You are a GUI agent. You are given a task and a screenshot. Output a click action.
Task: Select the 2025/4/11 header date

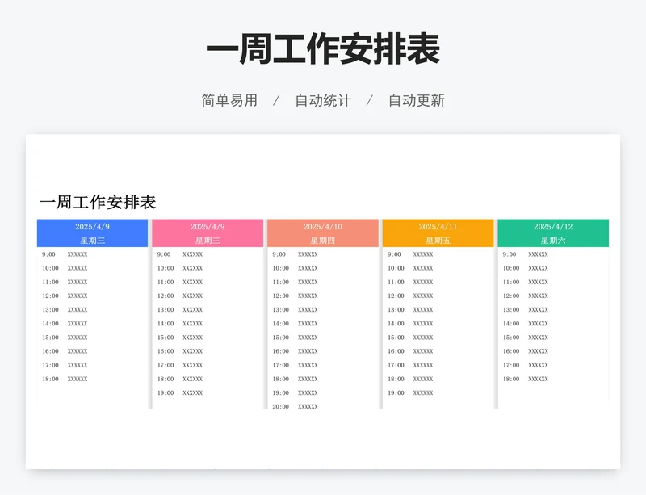click(x=438, y=227)
